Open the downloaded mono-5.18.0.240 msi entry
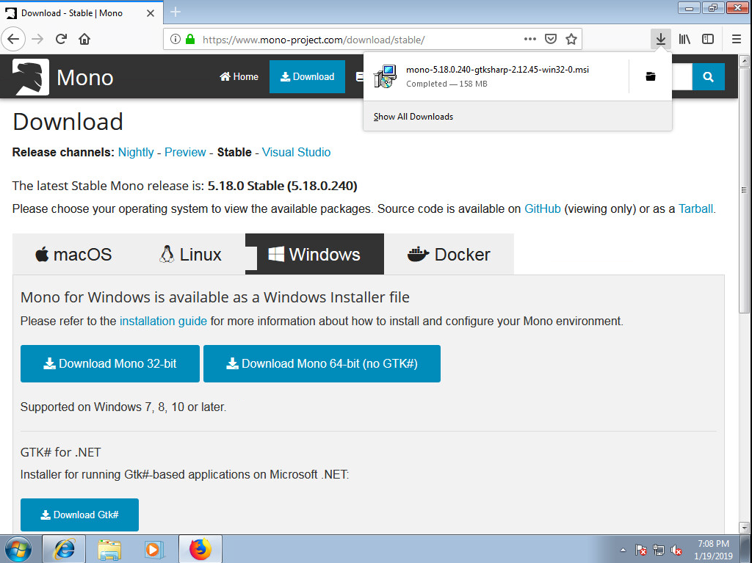This screenshot has height=563, width=752. (x=496, y=77)
